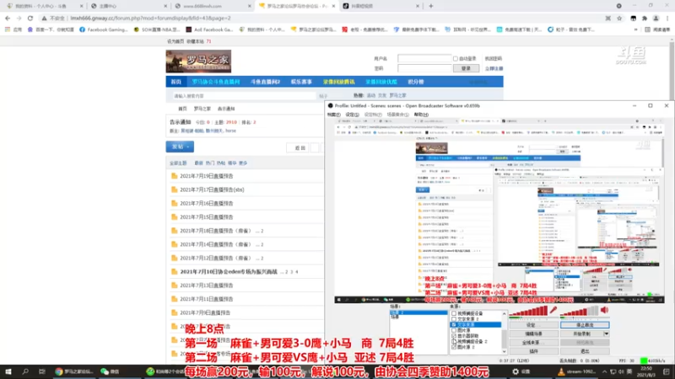The height and width of the screenshot is (379, 675).
Task: Open the WeChat taskbar icon
Action: [111, 371]
